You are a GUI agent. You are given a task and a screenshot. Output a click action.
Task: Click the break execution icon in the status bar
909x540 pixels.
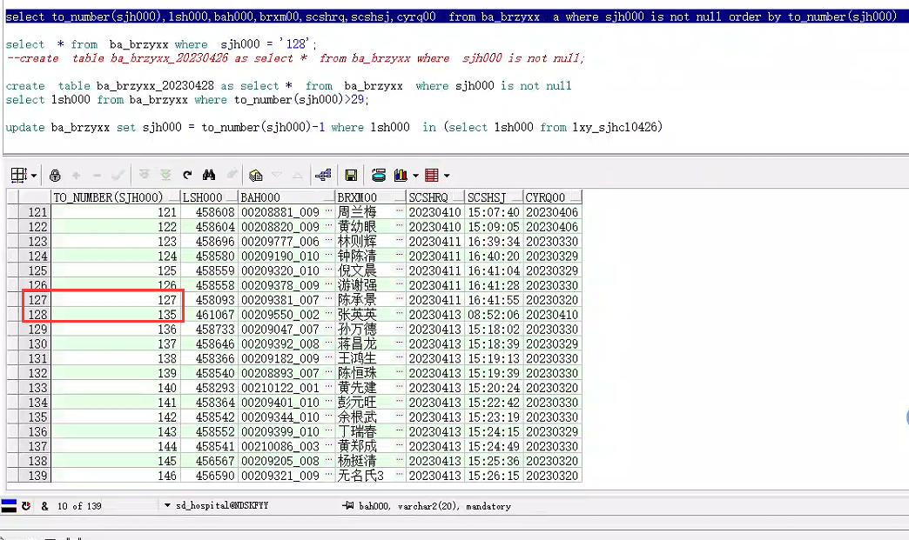26,506
